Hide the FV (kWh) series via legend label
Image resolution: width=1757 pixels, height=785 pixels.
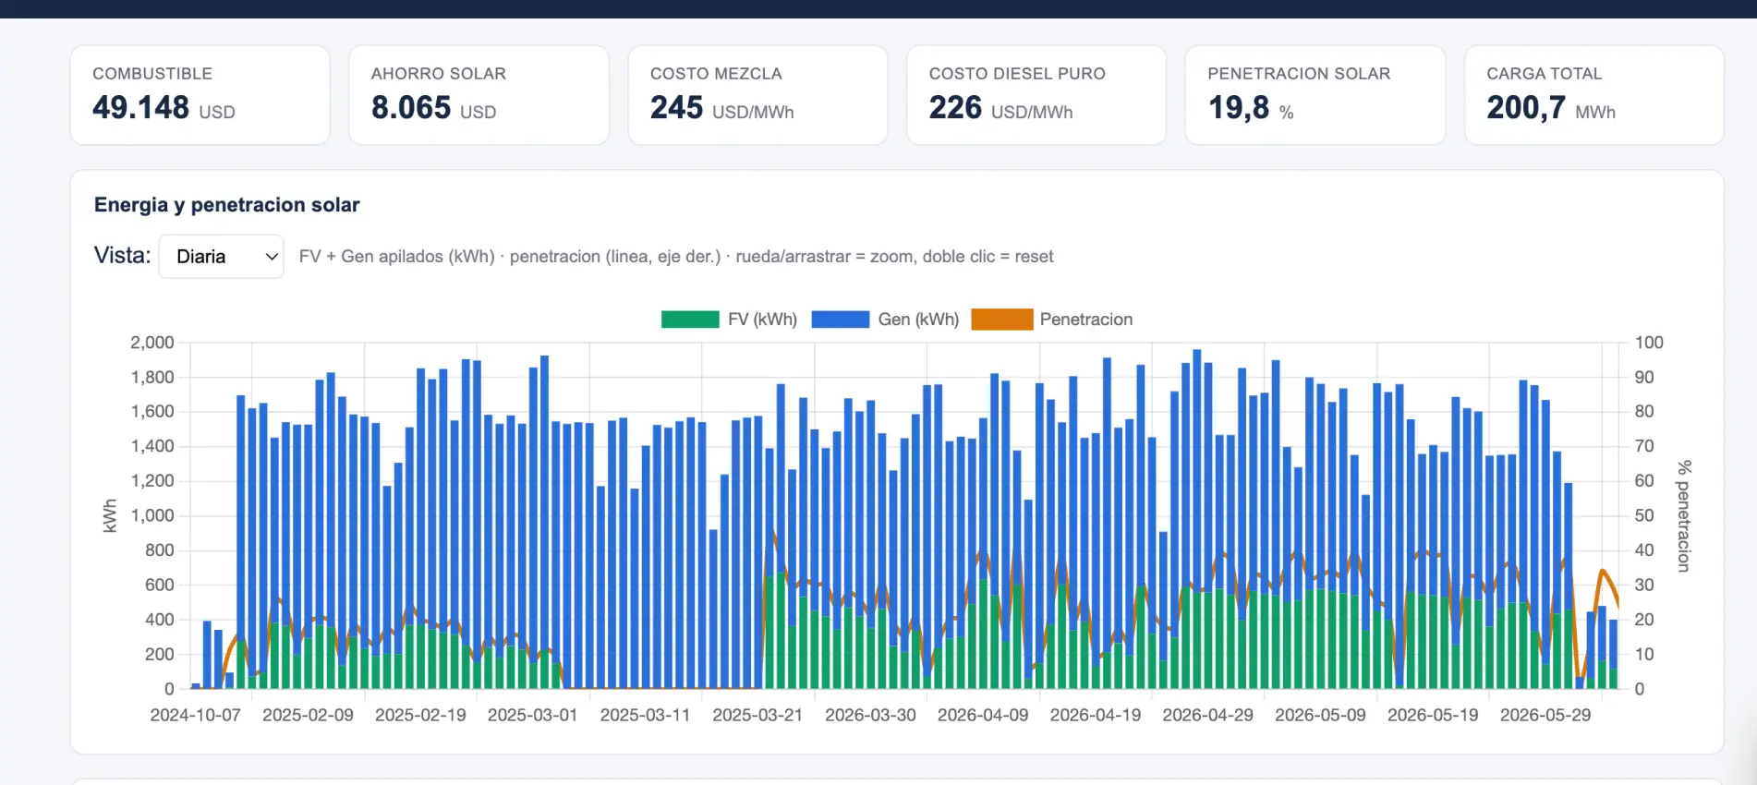pos(762,320)
